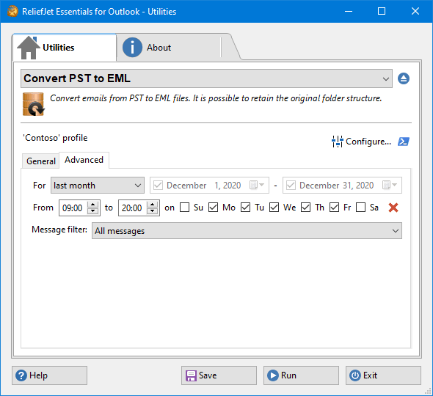Increase the From time 09:00 with up arrow
Image resolution: width=433 pixels, height=396 pixels.
click(x=92, y=205)
